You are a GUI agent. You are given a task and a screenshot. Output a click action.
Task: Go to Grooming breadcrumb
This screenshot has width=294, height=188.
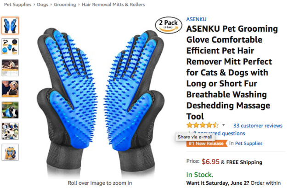click(x=65, y=5)
